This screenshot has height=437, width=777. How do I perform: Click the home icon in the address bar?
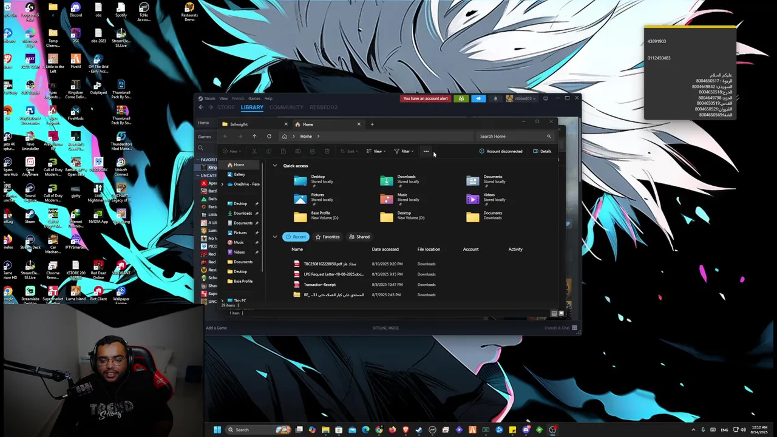click(x=284, y=137)
